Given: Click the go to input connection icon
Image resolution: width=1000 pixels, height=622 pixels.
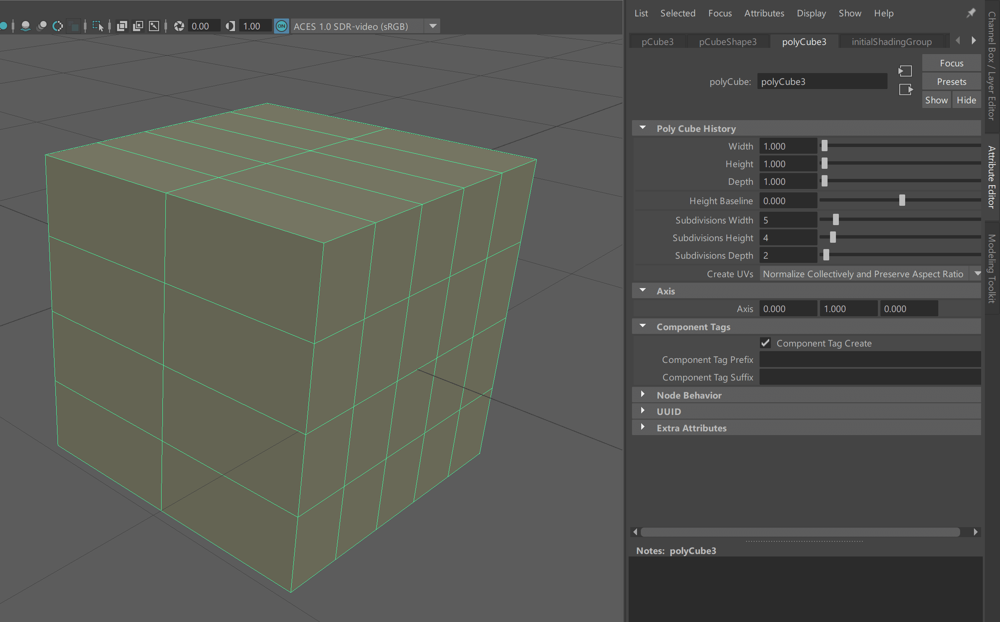Looking at the screenshot, I should click(905, 71).
